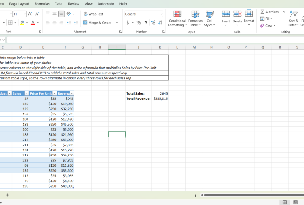Image resolution: width=304 pixels, height=205 pixels.
Task: Open the Number format dialog launcher
Action: 163,32
